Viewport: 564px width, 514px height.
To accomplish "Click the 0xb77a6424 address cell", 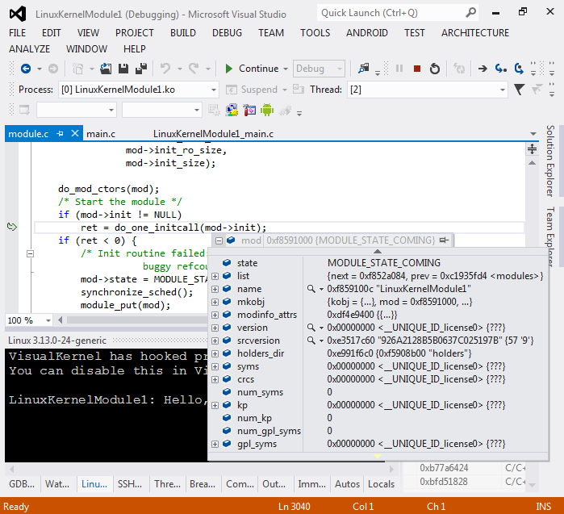I will (x=445, y=468).
